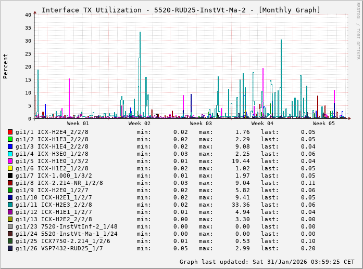Click the Week 03 x-axis label

(201, 124)
